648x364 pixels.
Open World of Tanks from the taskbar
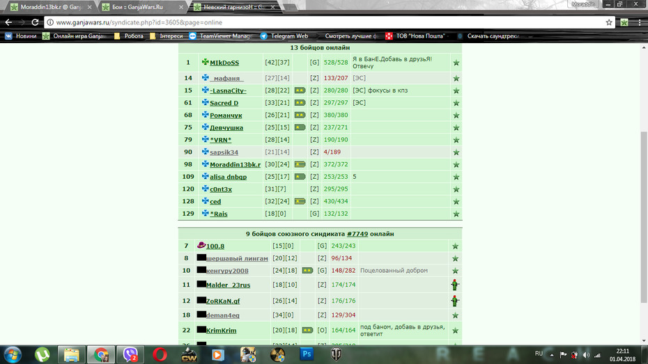336,354
